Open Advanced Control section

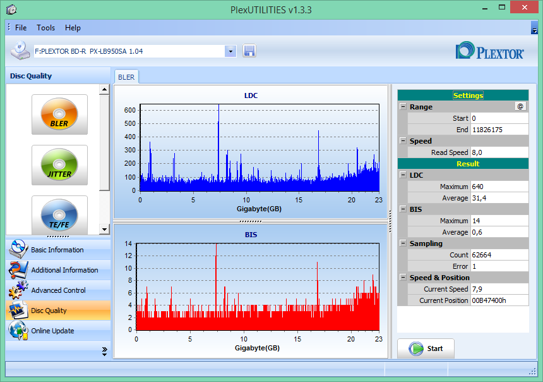coord(58,290)
